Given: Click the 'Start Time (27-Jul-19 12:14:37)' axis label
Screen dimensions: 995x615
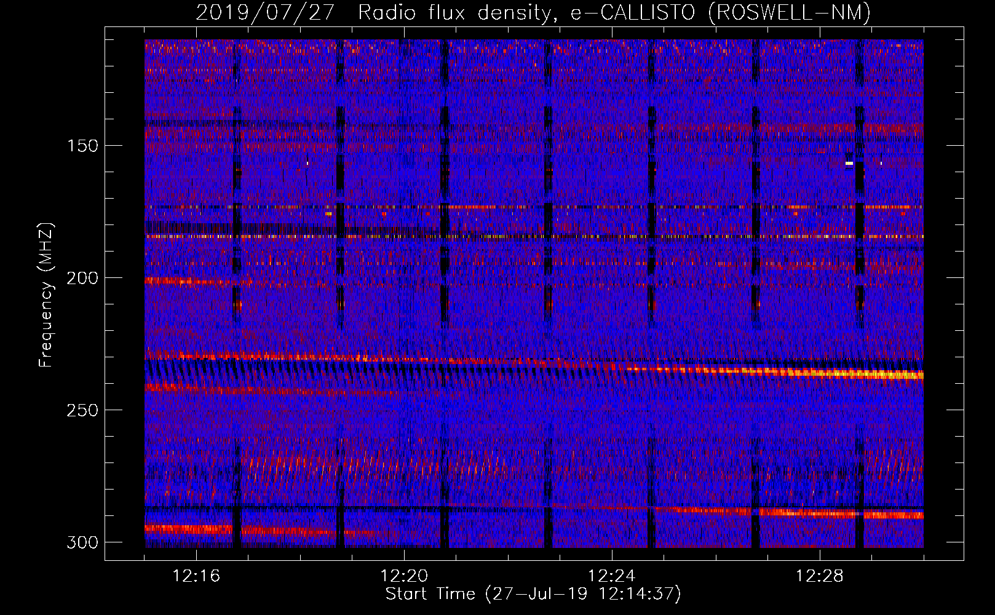Looking at the screenshot, I should click(533, 594).
